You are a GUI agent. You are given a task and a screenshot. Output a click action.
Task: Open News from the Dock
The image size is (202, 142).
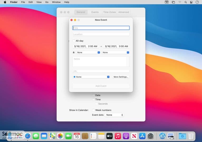point(134,136)
